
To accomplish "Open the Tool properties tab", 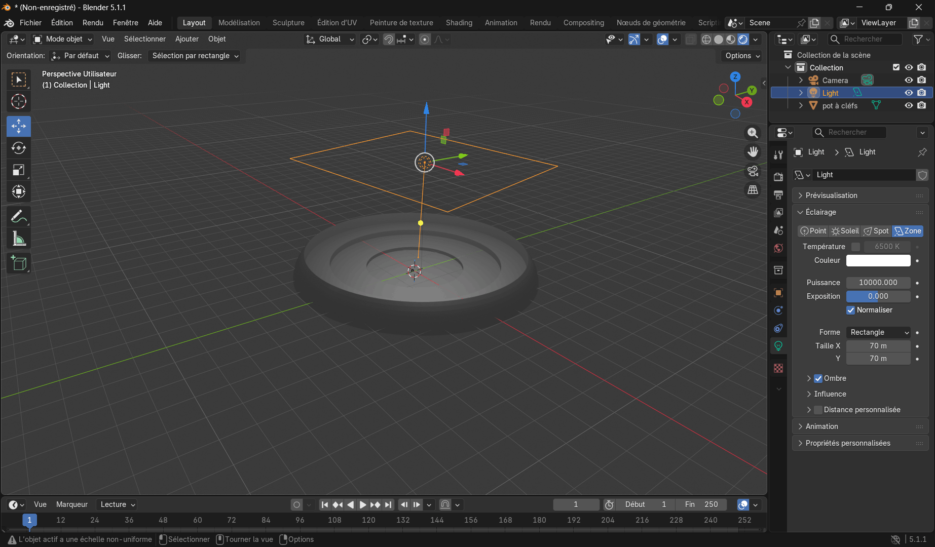I will coord(778,155).
